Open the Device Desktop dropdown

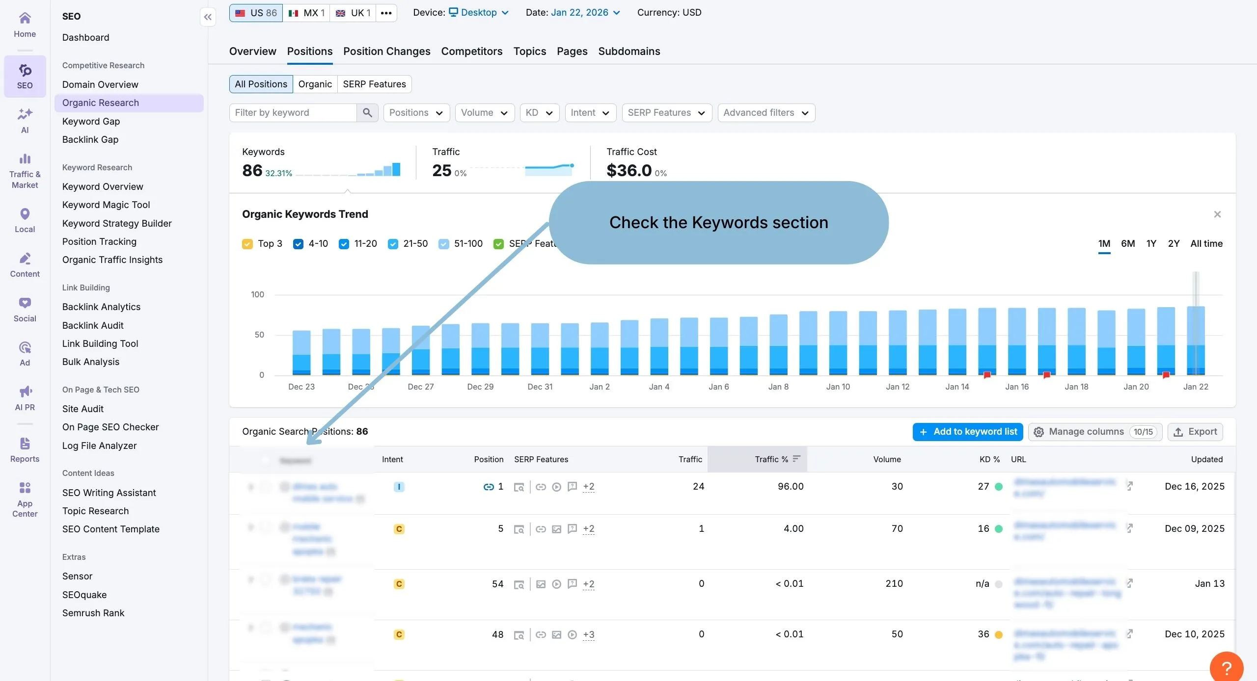click(479, 12)
